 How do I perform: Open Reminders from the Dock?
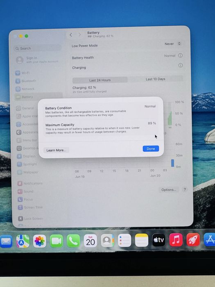[124, 240]
